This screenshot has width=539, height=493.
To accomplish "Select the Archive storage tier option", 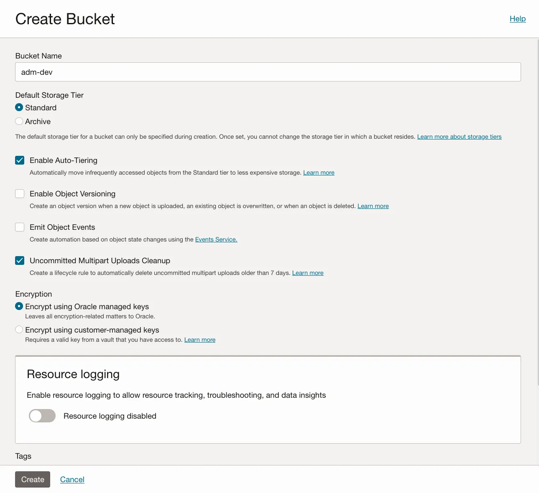I will [19, 121].
